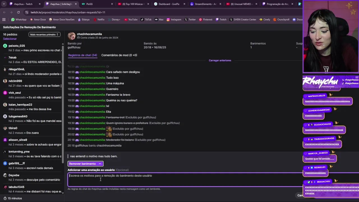The height and width of the screenshot is (202, 359).
Task: Switch to Top 100 Músicas tab
Action: [x=133, y=4]
